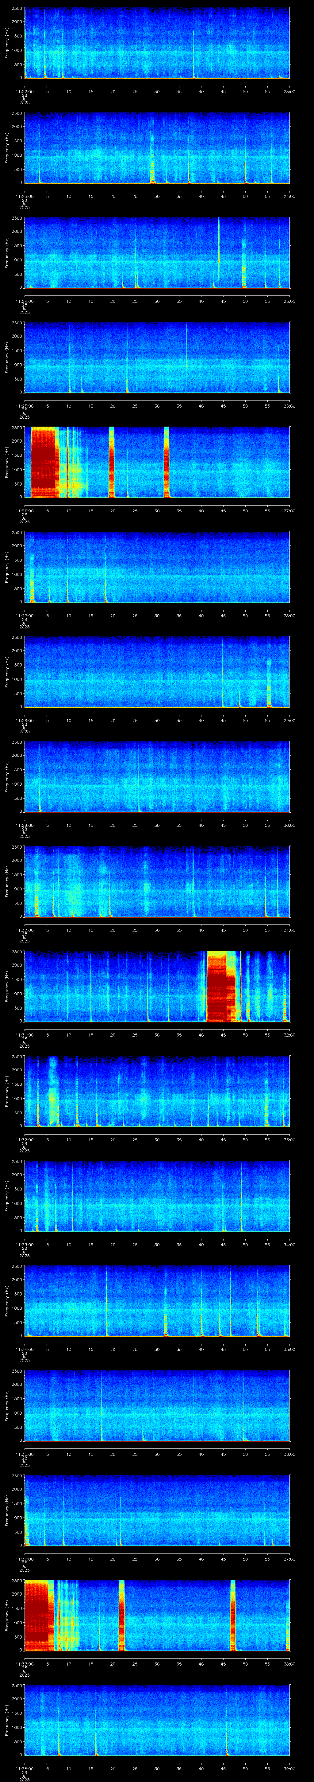This screenshot has height=1782, width=314.
Task: Click the 27:00 end time label
Action: point(289,510)
